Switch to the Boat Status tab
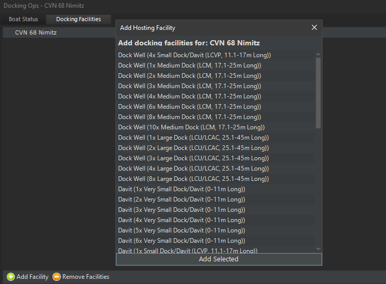 [23, 19]
